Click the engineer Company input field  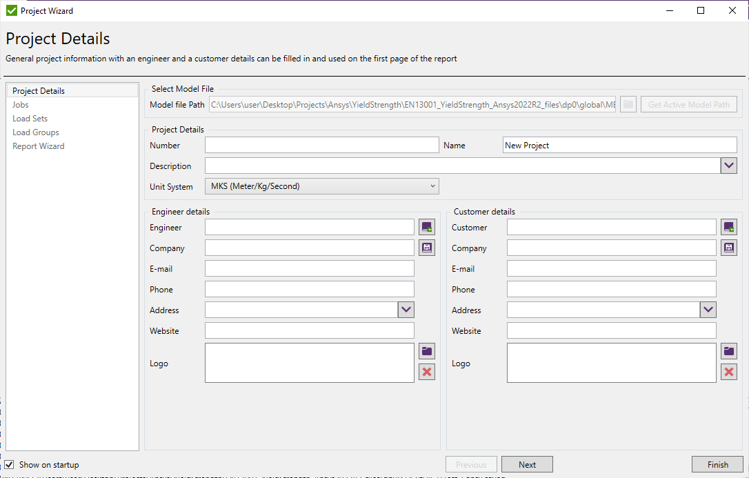pyautogui.click(x=310, y=248)
